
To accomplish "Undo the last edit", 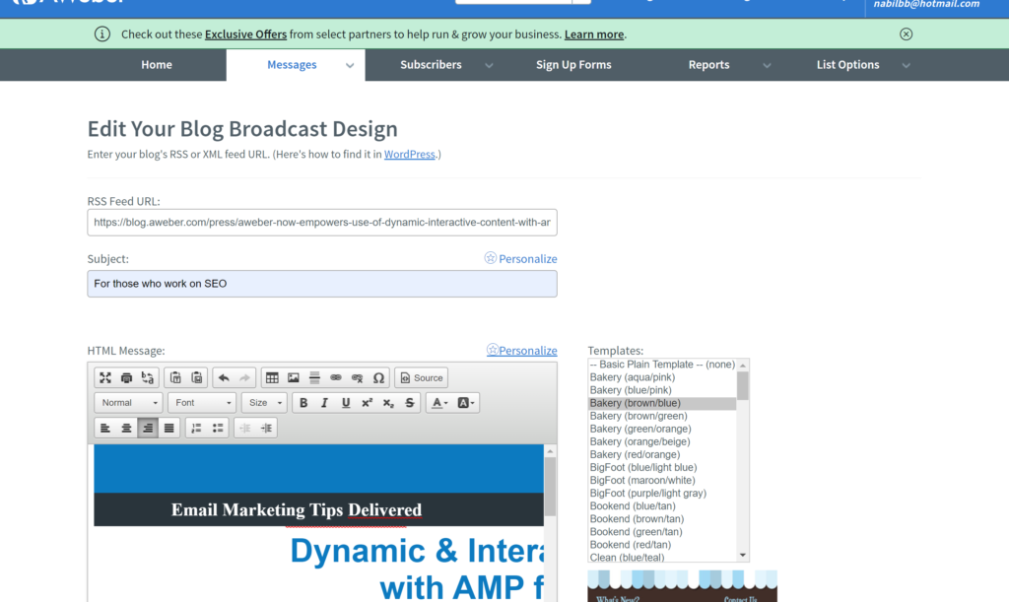I will pos(224,377).
